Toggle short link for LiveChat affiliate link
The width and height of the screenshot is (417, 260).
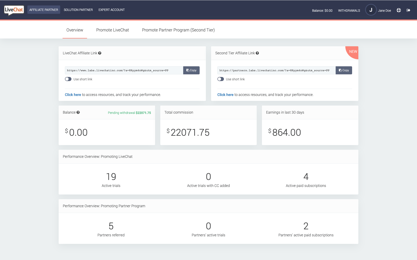point(68,79)
